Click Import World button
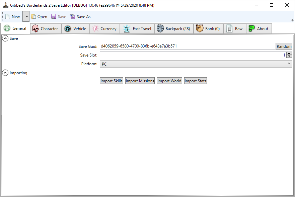The height and width of the screenshot is (197, 295). coord(169,81)
